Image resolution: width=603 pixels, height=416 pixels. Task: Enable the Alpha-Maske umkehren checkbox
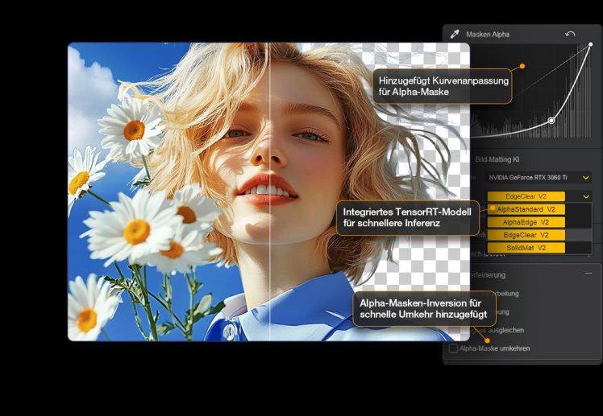pos(453,348)
